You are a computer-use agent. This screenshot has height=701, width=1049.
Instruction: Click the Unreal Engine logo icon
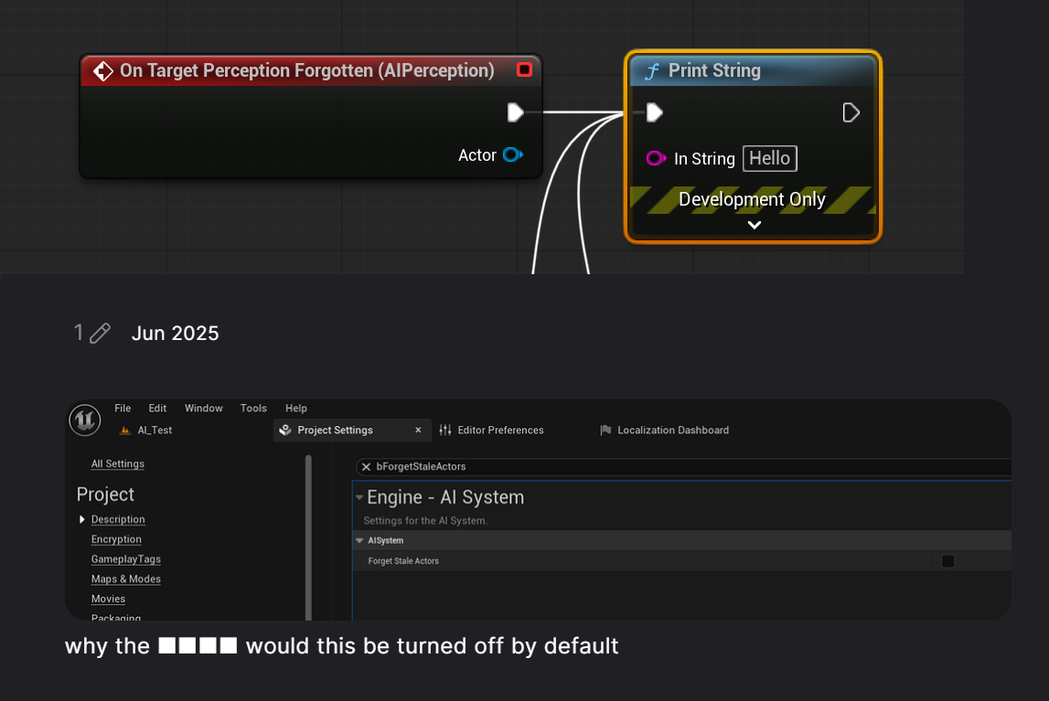pos(85,420)
